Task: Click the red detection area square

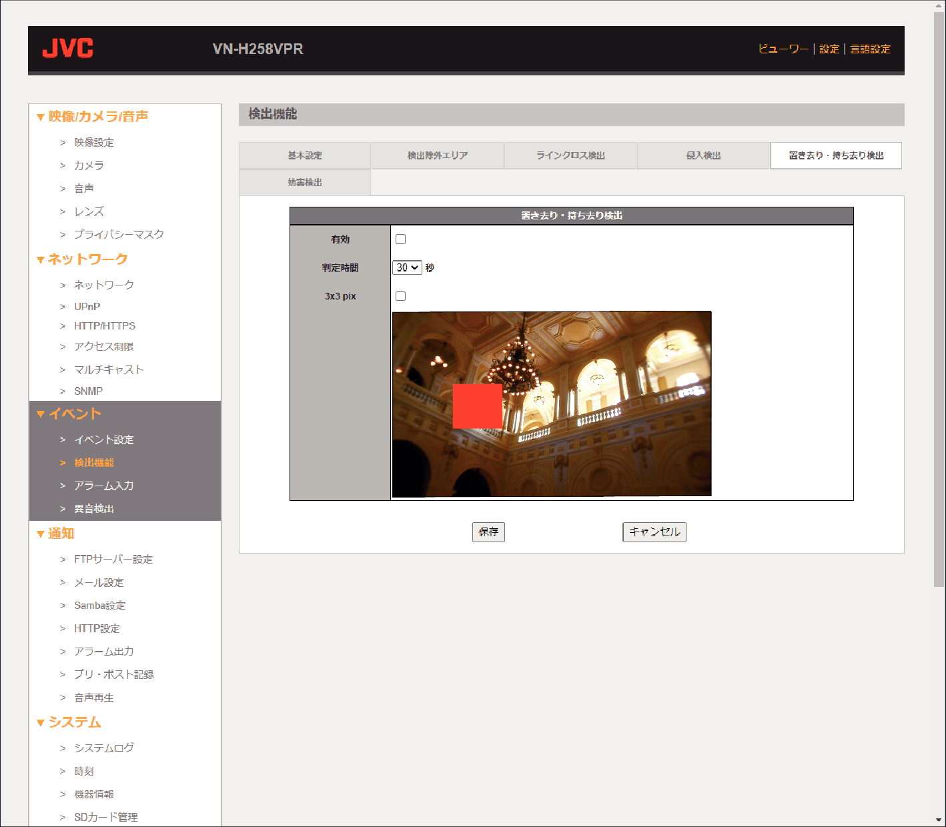Action: click(478, 405)
